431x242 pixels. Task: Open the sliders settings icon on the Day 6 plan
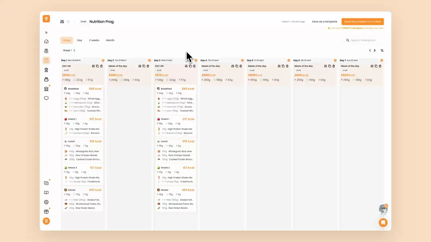tap(326, 66)
